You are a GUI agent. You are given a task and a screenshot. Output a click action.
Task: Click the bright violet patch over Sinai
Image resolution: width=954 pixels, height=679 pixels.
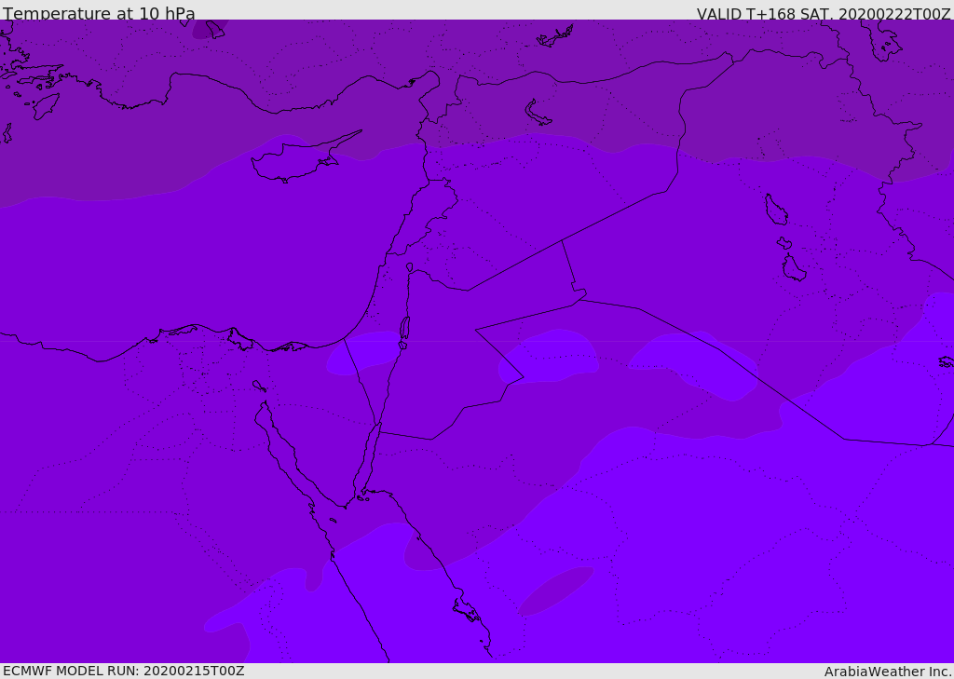tap(363, 353)
